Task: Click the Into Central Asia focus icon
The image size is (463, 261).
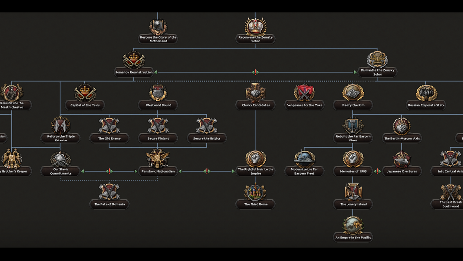Action: tap(450, 159)
